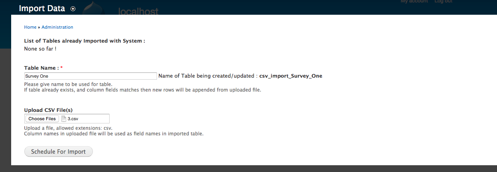Open the My account link
Viewport: 497px width, 172px height.
point(414,2)
